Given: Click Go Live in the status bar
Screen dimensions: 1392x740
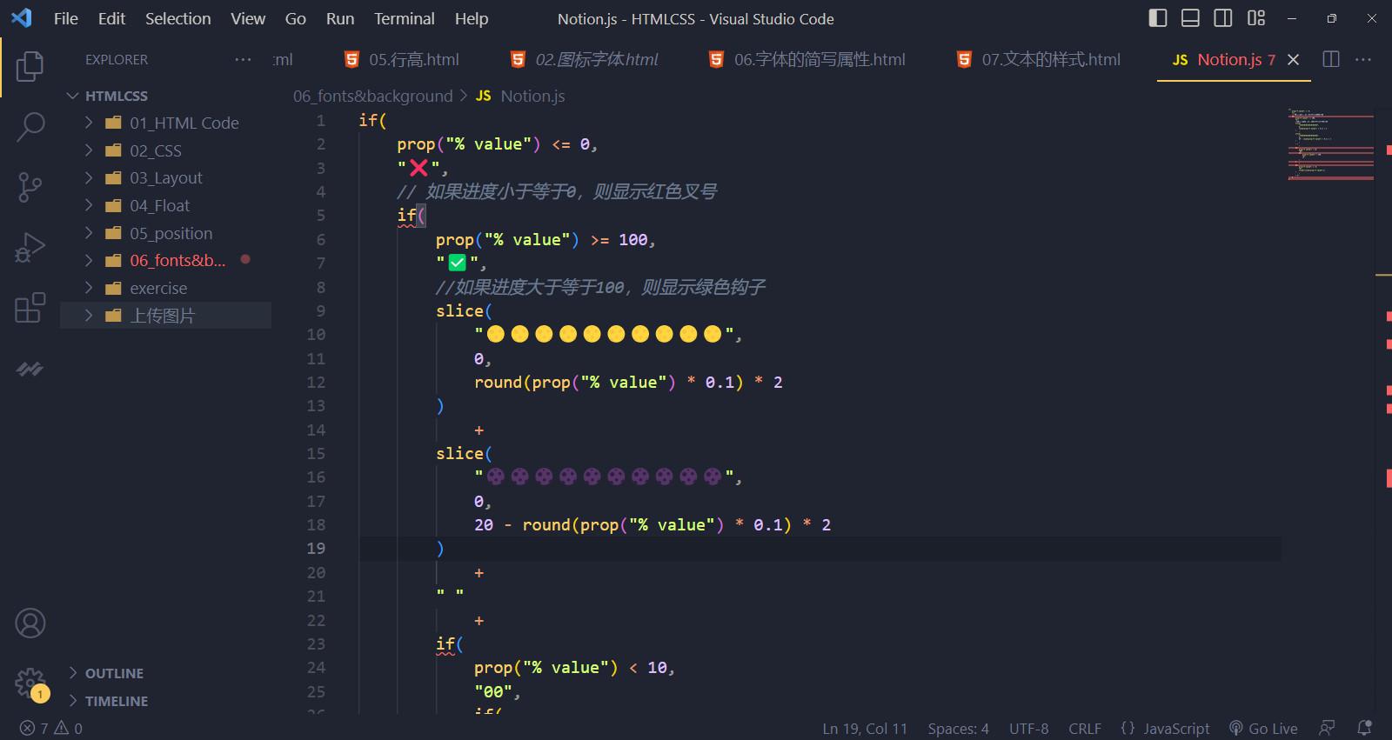Looking at the screenshot, I should (x=1263, y=728).
